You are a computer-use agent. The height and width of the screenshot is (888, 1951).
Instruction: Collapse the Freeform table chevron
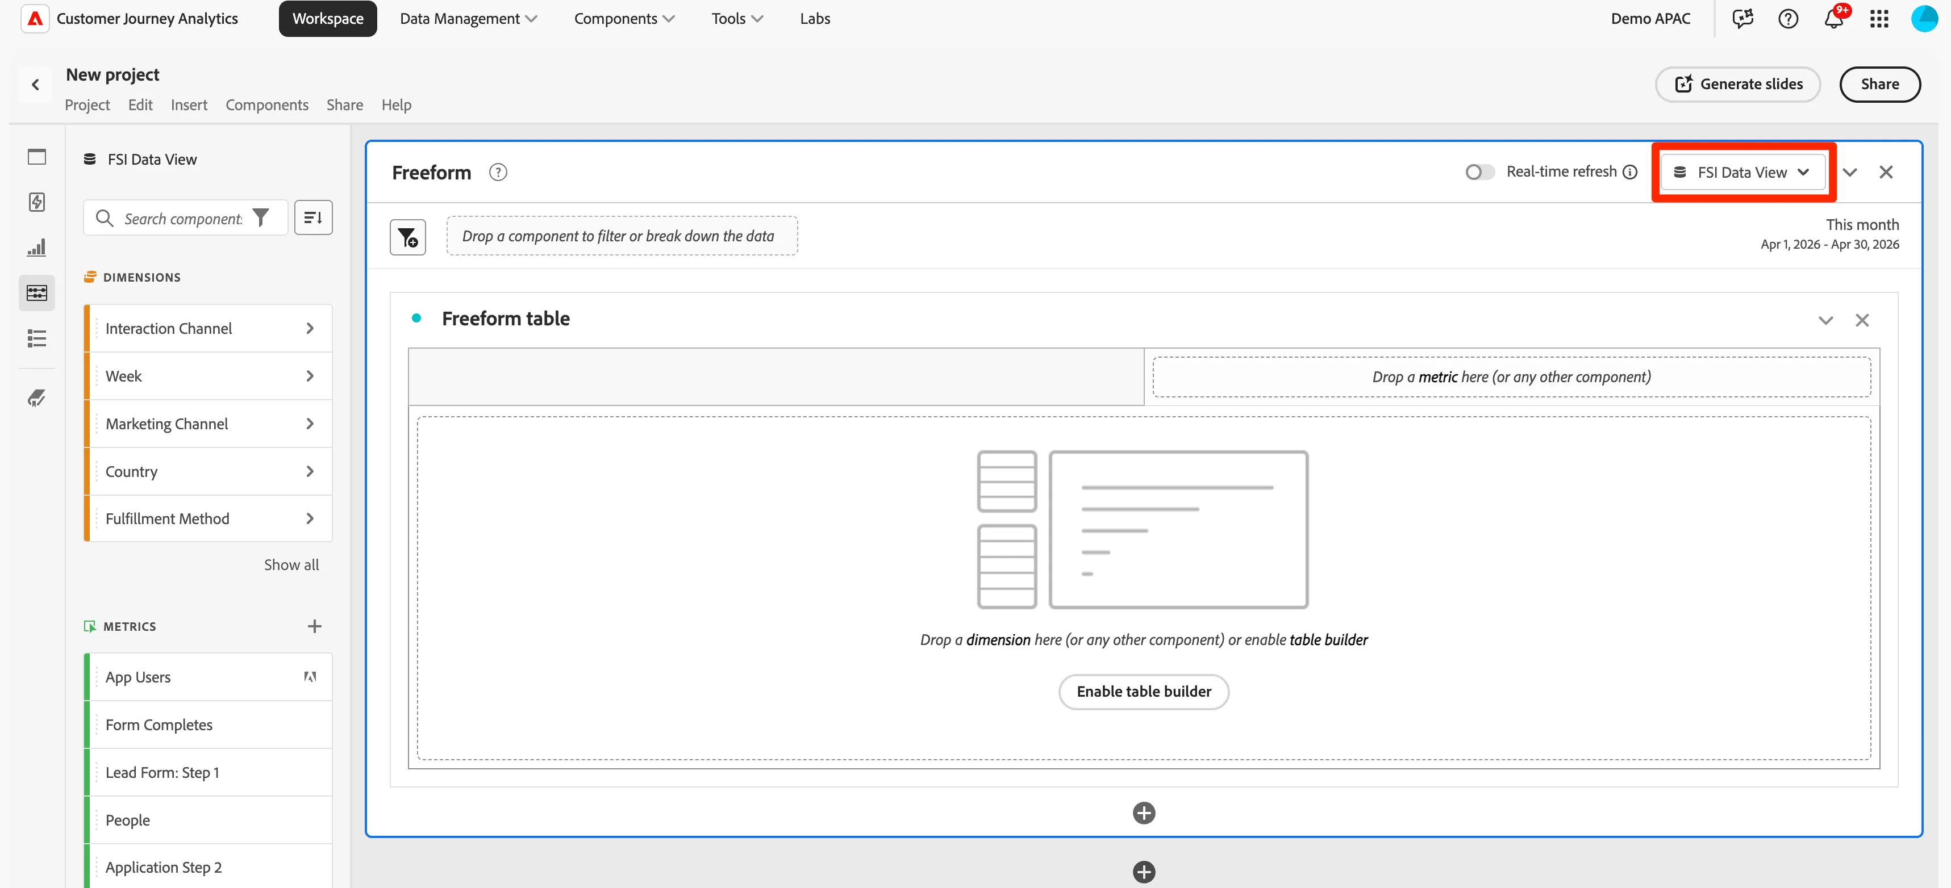(x=1825, y=320)
